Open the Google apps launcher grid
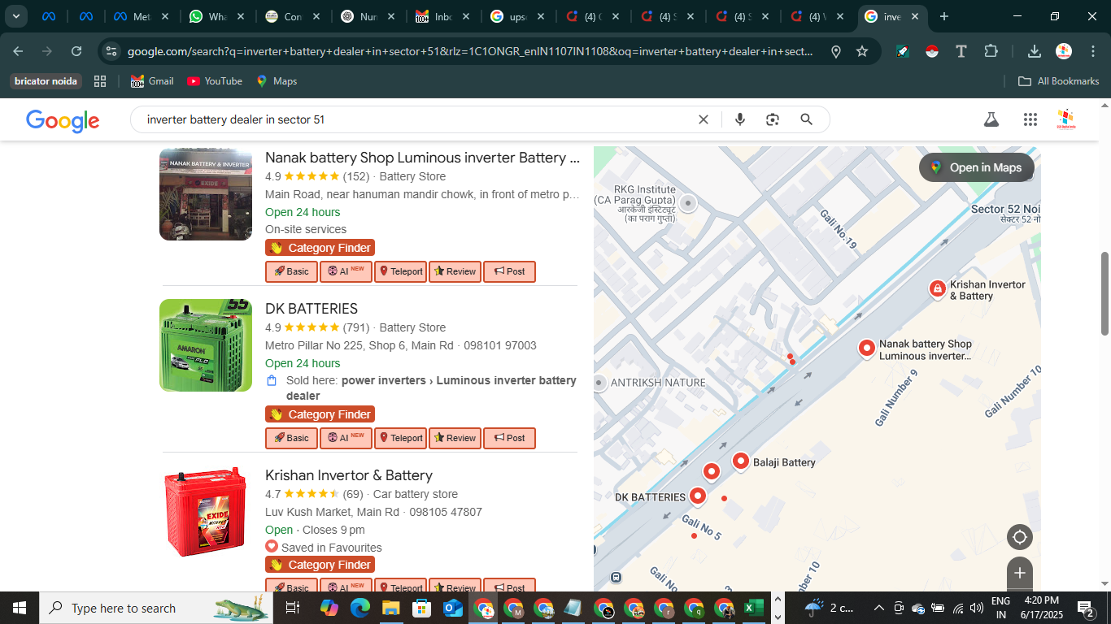This screenshot has height=624, width=1111. 1030,119
